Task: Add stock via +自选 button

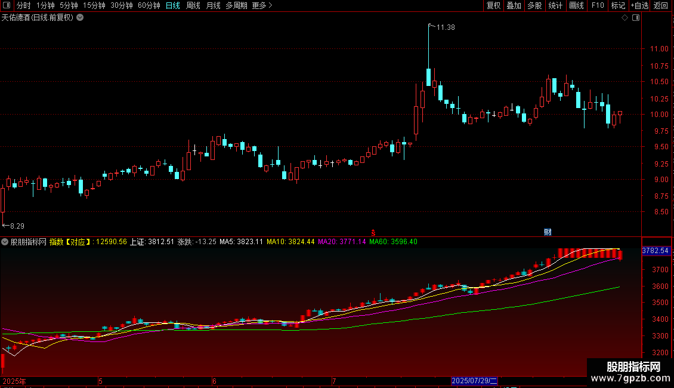Action: [x=639, y=5]
